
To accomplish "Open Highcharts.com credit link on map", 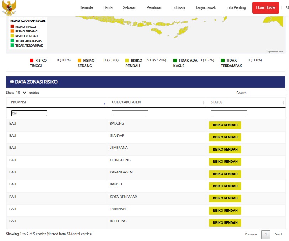I will pyautogui.click(x=275, y=52).
